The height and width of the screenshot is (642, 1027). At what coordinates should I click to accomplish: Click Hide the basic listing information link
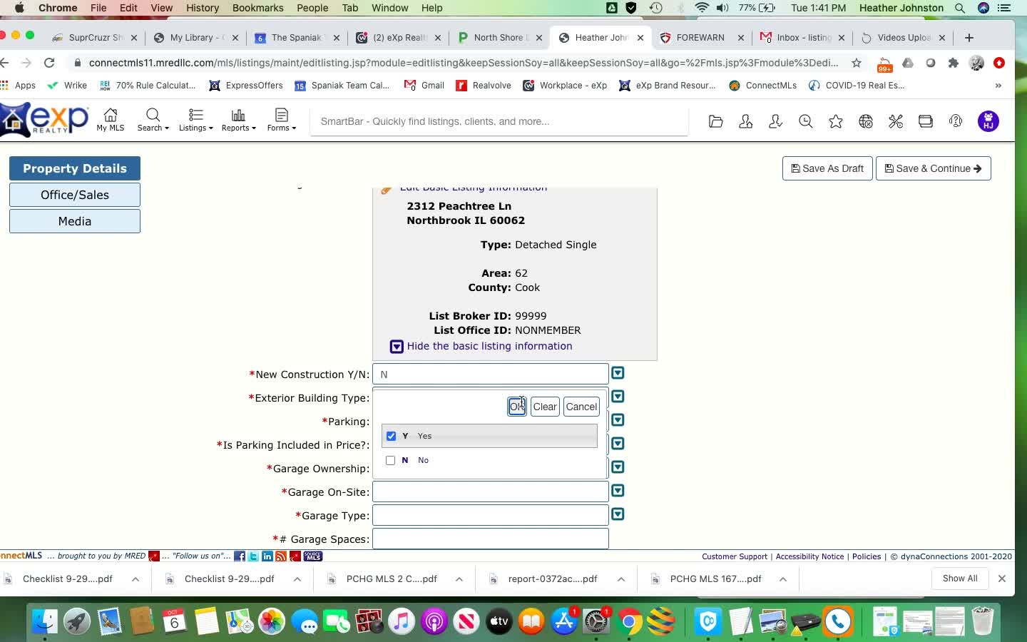click(x=489, y=346)
